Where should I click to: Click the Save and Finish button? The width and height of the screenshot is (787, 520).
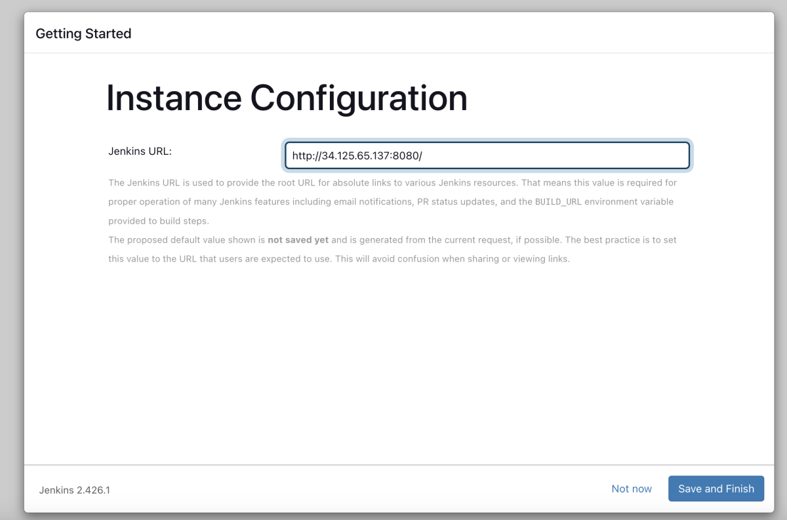coord(716,489)
